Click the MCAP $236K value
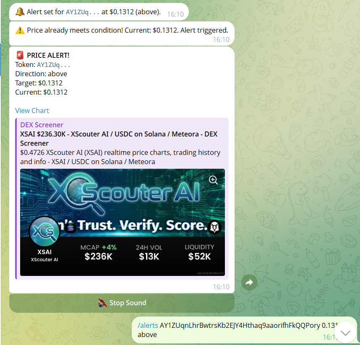Image resolution: width=360 pixels, height=345 pixels. 98,256
